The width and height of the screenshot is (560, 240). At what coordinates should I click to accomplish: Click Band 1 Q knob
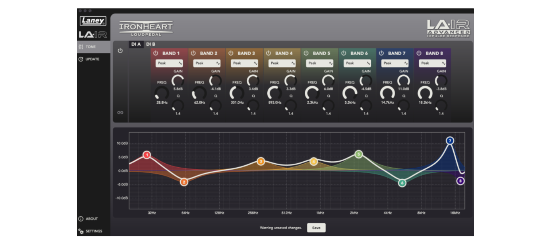[x=178, y=106]
